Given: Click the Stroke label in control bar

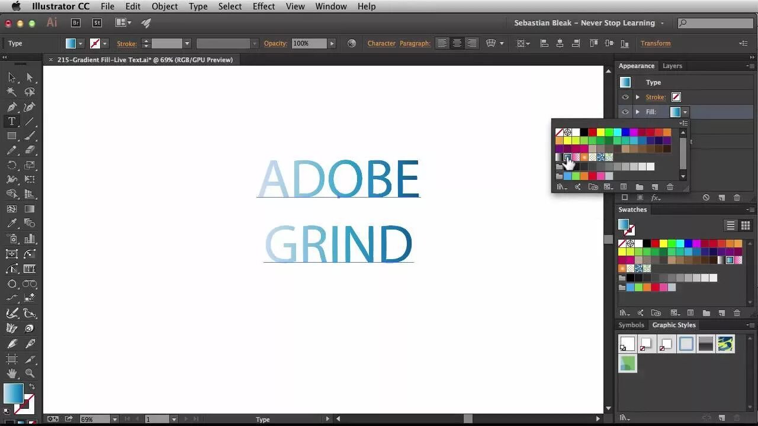Looking at the screenshot, I should 127,43.
